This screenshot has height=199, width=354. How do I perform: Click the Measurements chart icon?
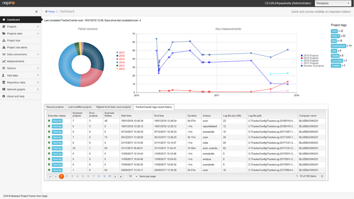(x=4, y=61)
